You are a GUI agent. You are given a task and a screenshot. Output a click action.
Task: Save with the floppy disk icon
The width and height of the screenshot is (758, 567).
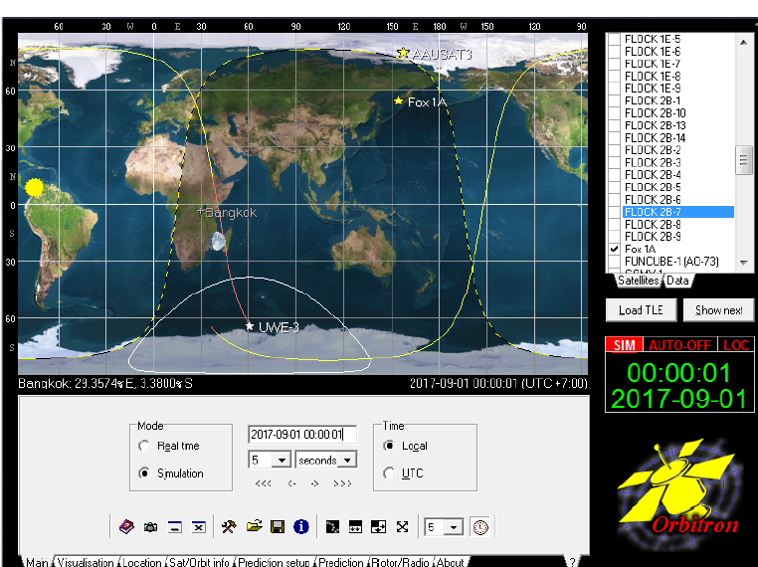(278, 526)
